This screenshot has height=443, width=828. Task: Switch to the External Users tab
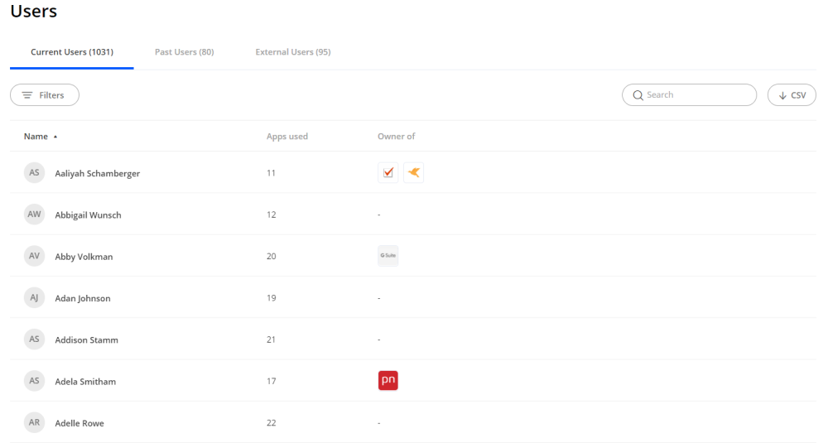click(292, 52)
